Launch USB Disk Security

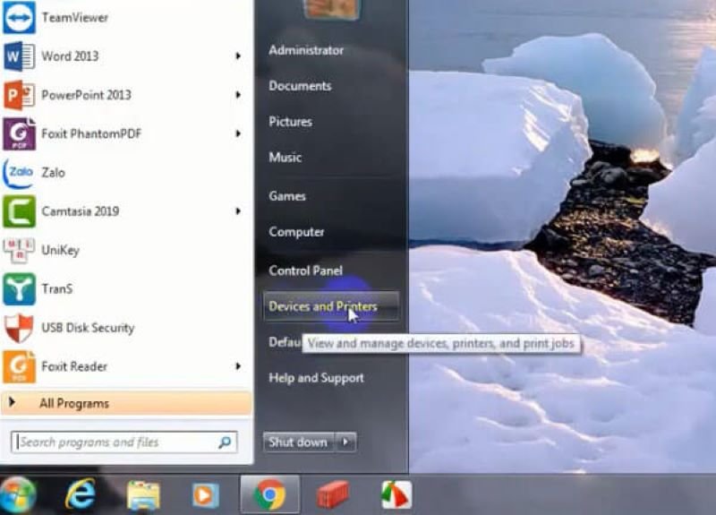pyautogui.click(x=87, y=328)
